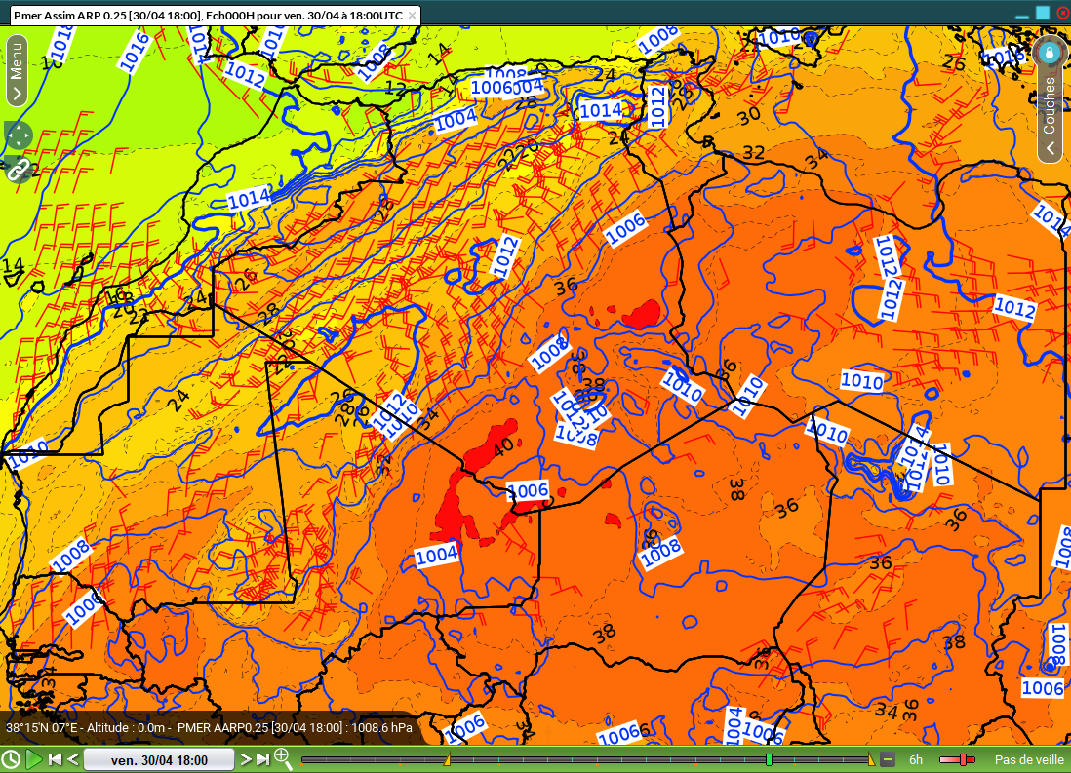Jump to the first time step
Viewport: 1071px width, 773px height.
click(x=56, y=759)
